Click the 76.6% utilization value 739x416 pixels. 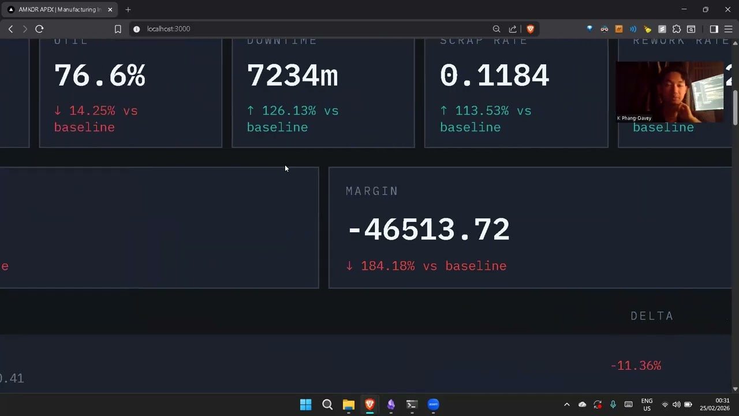pos(99,76)
